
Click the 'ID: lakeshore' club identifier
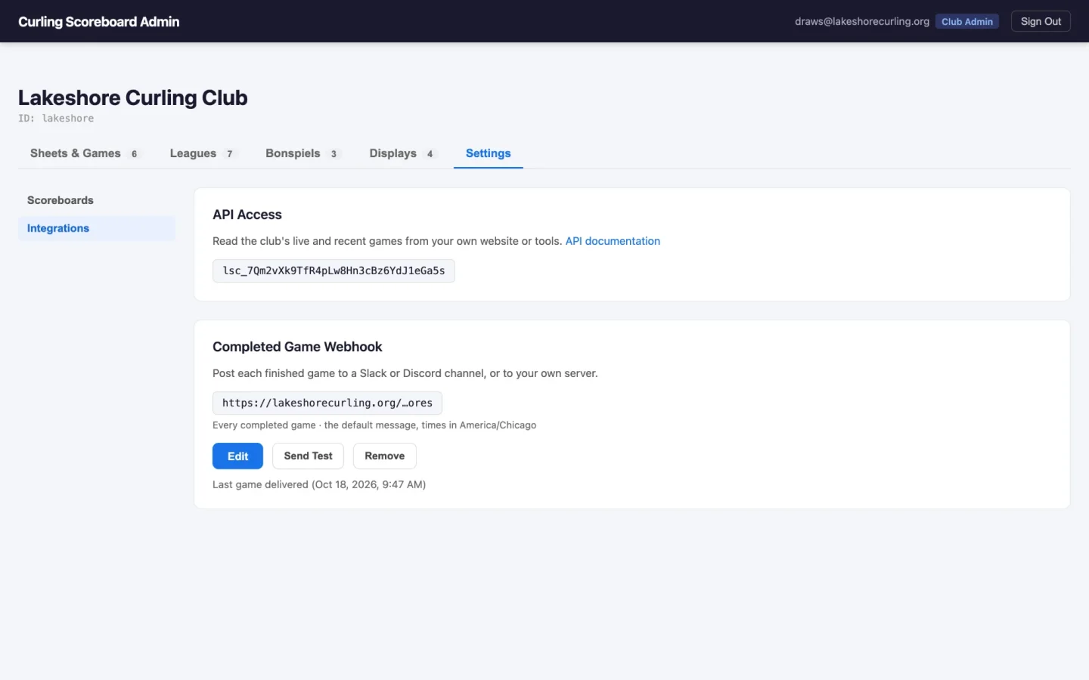click(56, 119)
